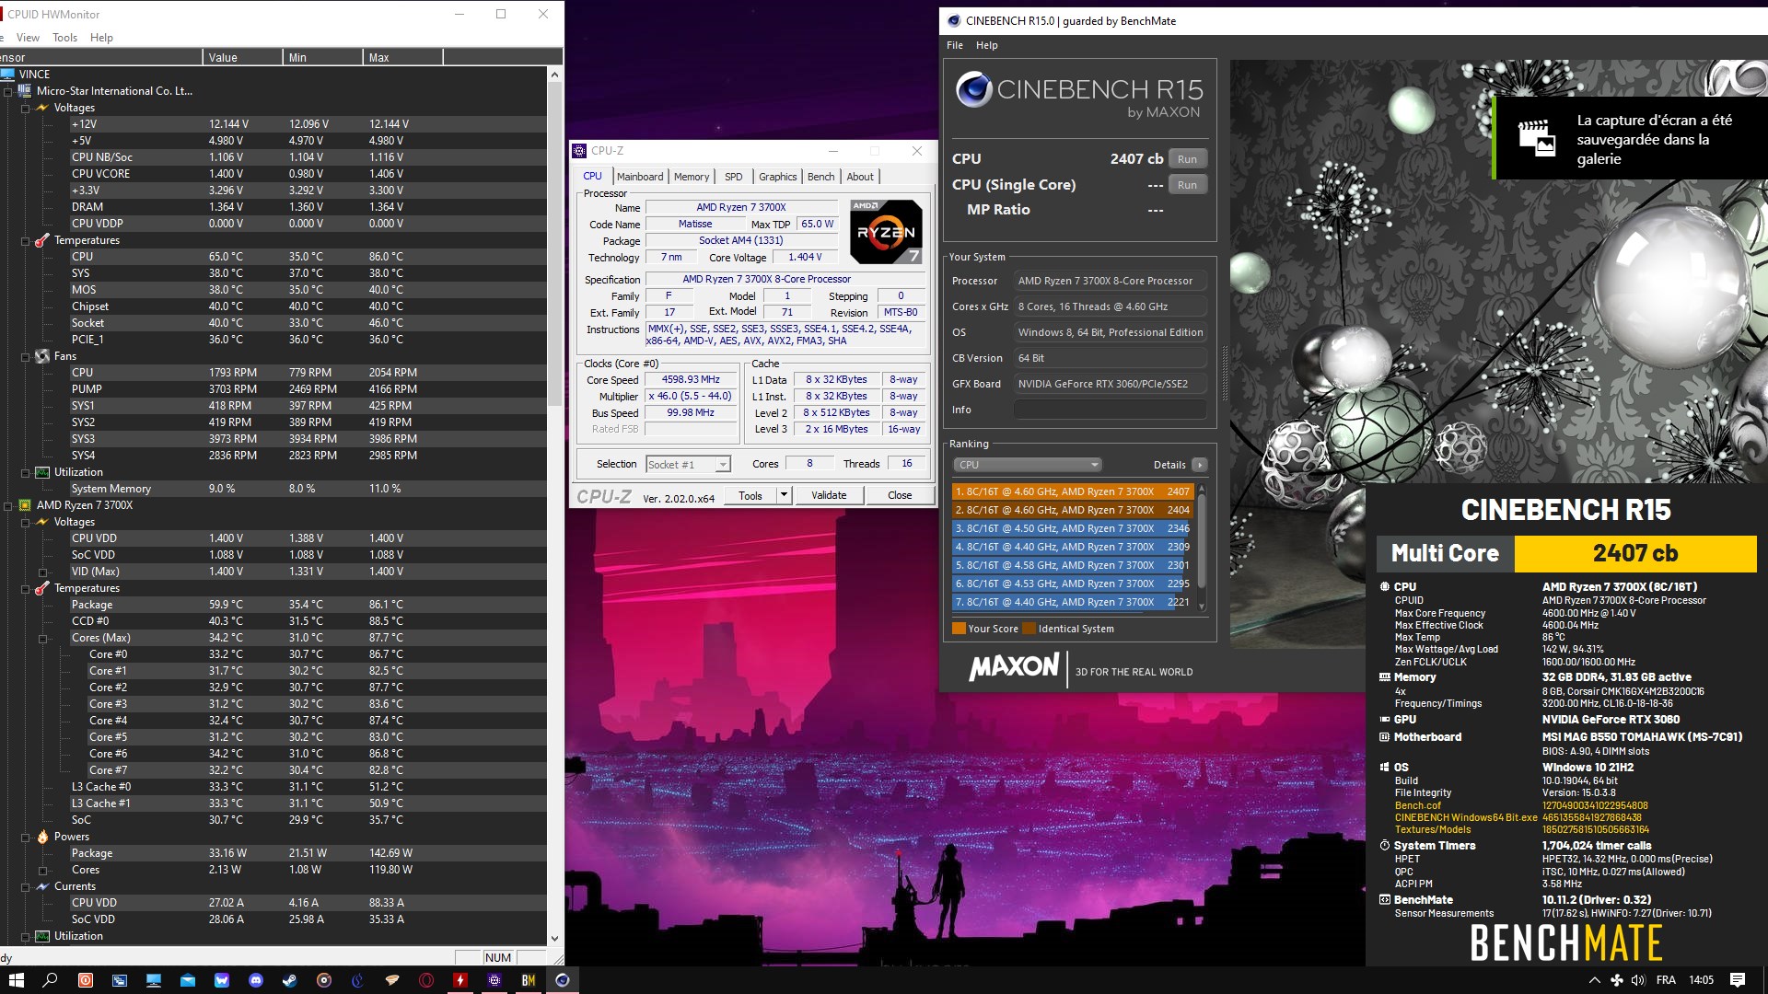The image size is (1768, 994).
Task: Click the screenshot saved notification icon
Action: (x=1536, y=138)
